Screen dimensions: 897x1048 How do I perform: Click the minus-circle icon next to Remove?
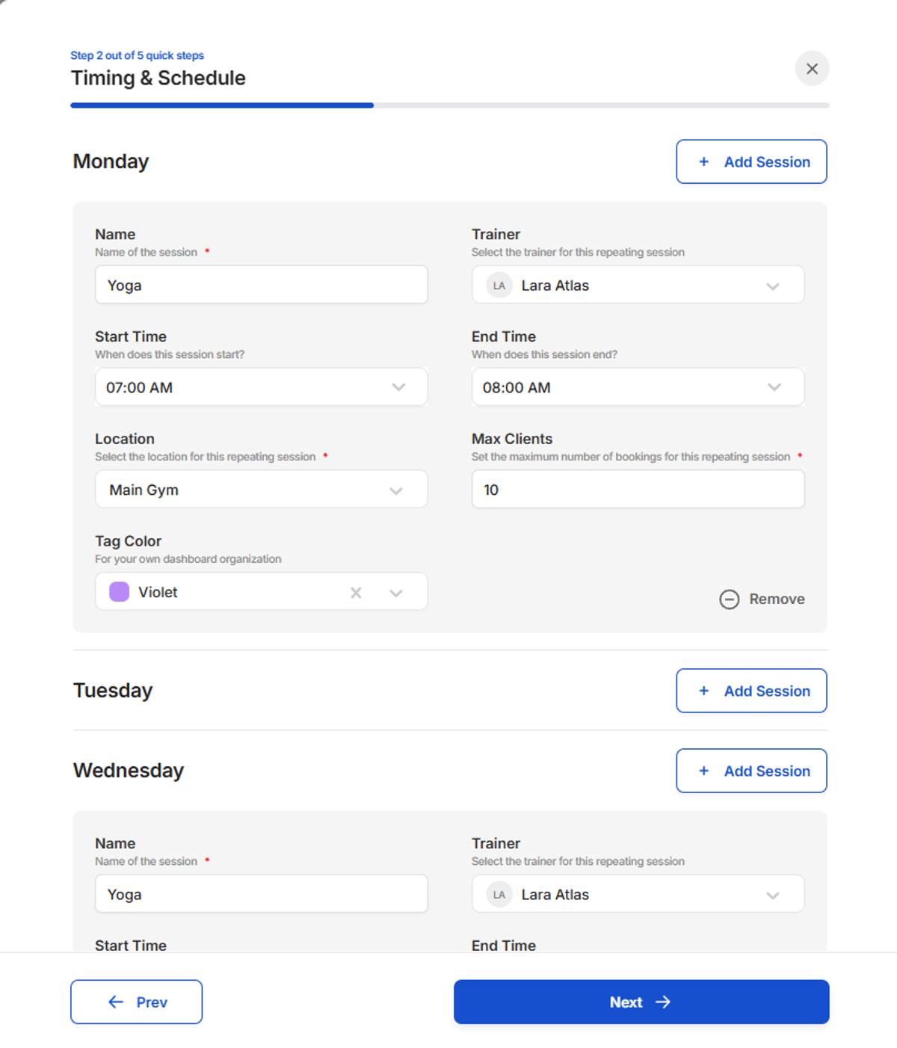pos(729,599)
